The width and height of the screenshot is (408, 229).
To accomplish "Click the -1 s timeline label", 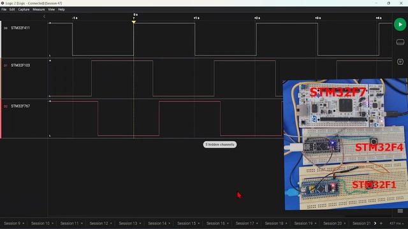I will tap(75, 18).
